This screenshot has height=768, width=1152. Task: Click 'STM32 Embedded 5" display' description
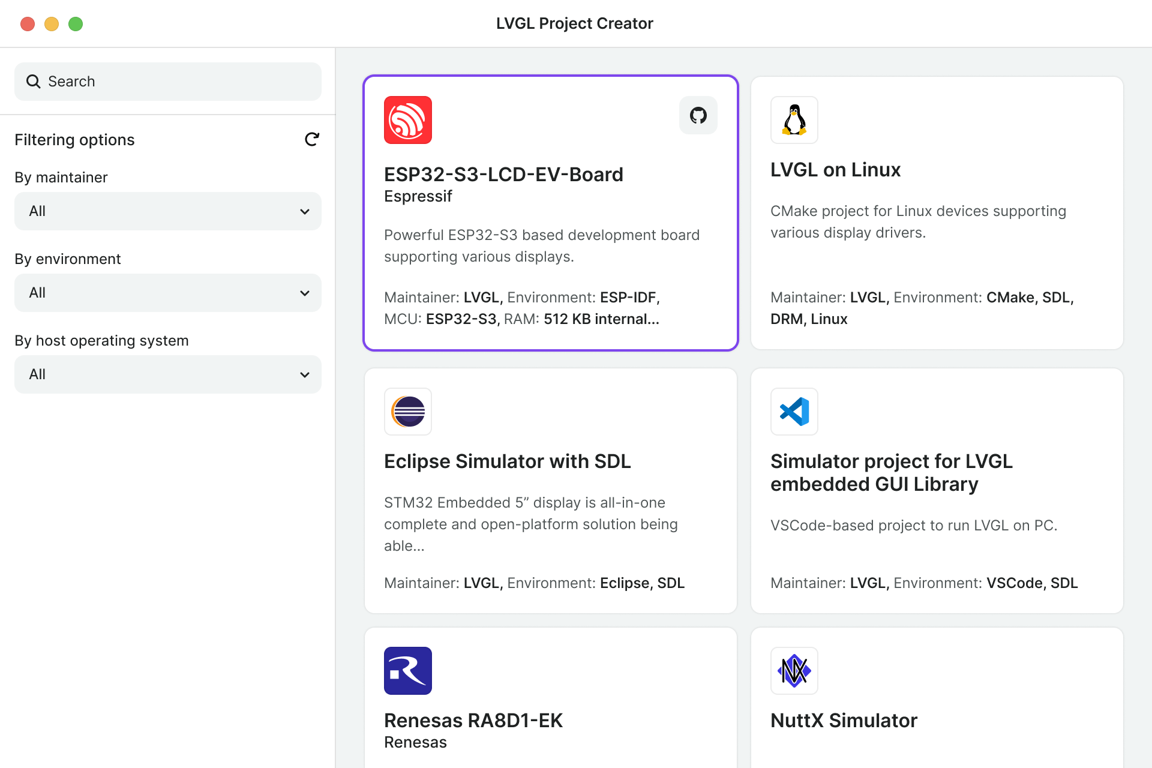pos(531,524)
